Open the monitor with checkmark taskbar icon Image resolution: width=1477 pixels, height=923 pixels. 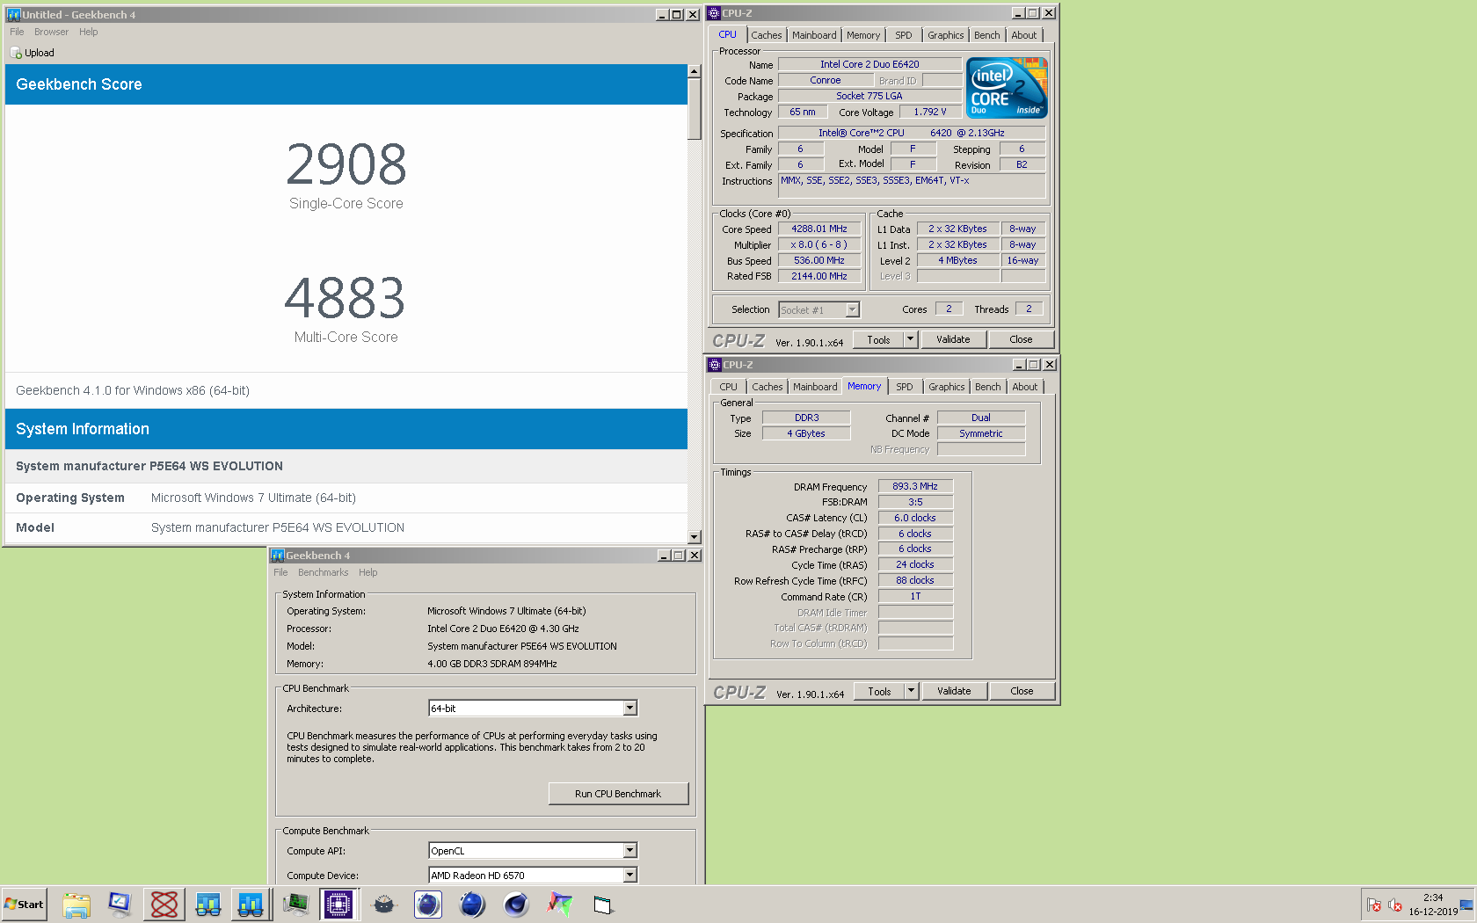[120, 905]
